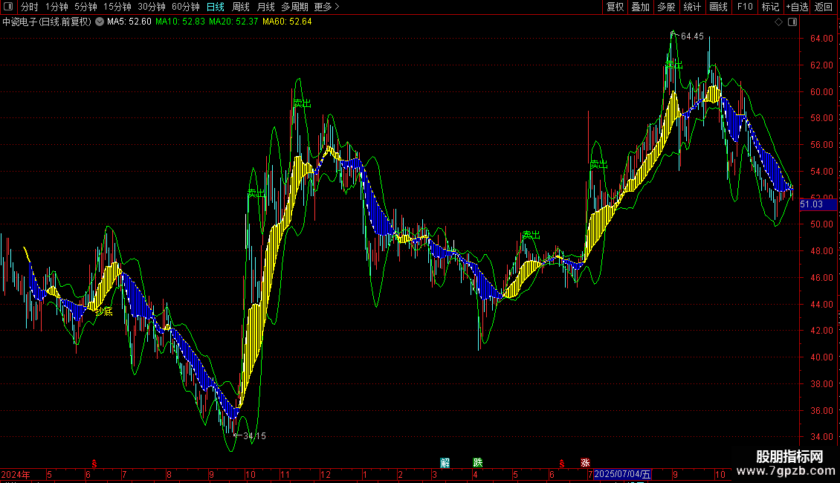Open the 多股 multi-stock view
The image size is (840, 483).
tap(666, 7)
